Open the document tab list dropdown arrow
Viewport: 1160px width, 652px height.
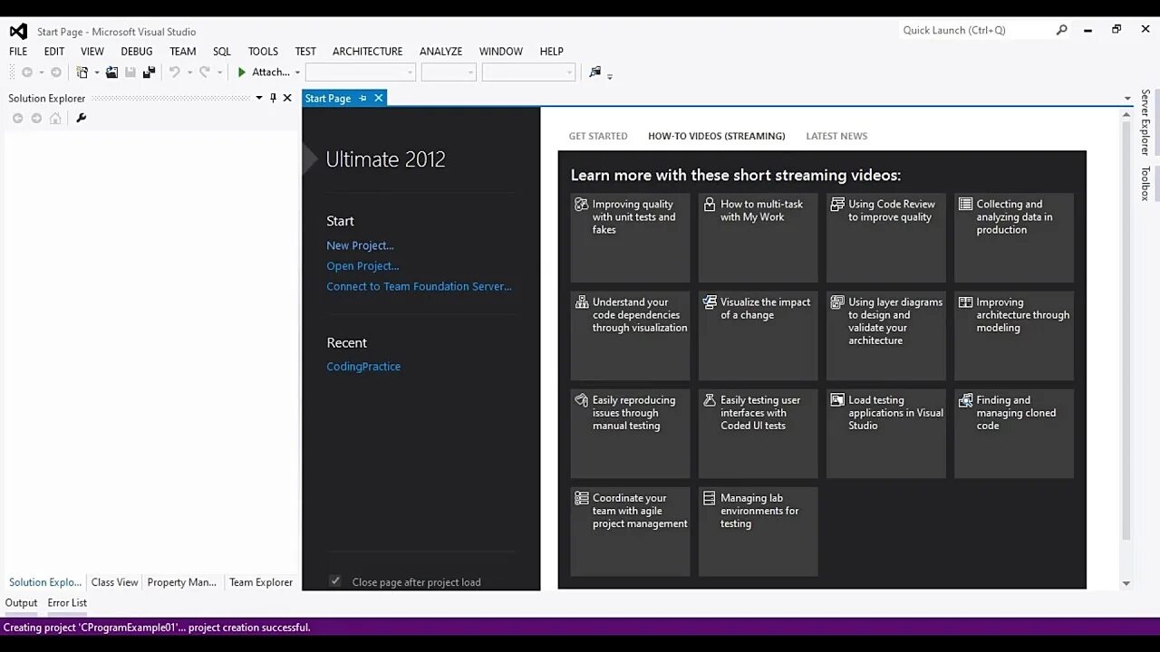pos(1127,98)
